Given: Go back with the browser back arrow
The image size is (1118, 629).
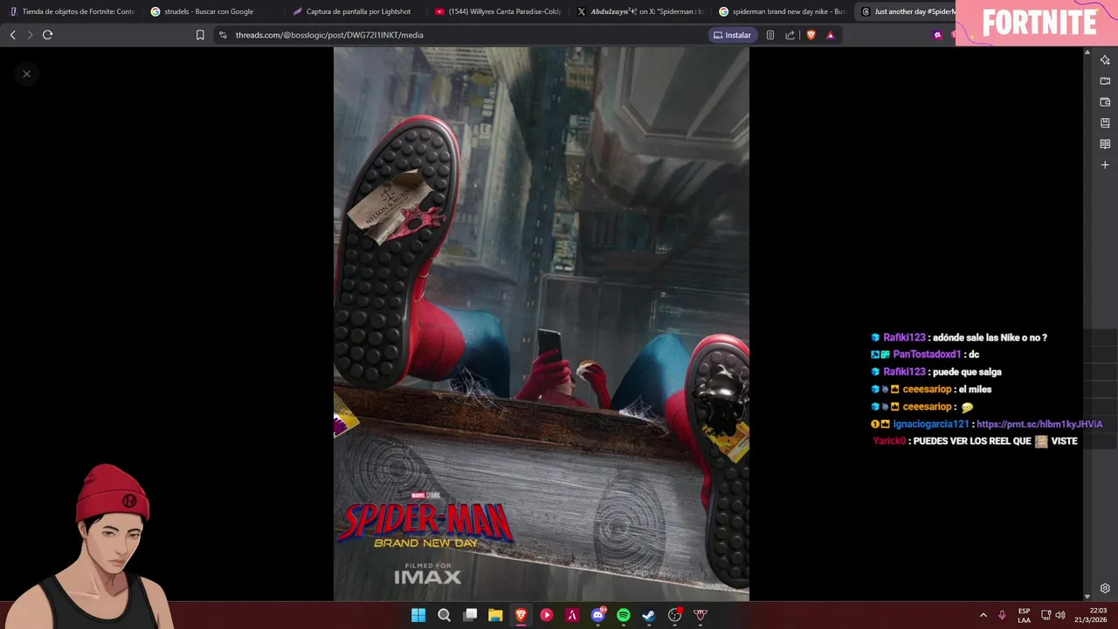Looking at the screenshot, I should (12, 35).
